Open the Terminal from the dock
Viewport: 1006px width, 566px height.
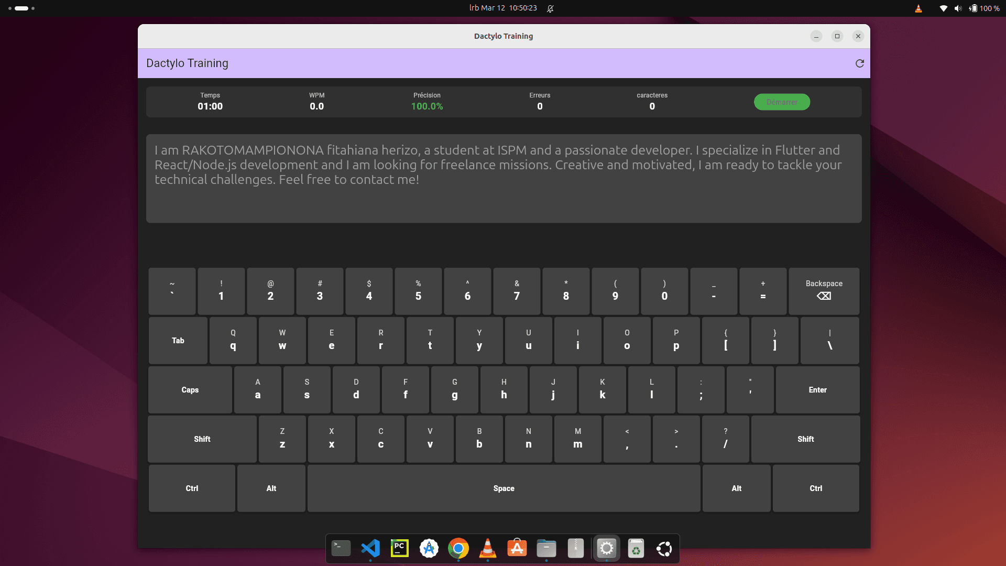tap(341, 549)
